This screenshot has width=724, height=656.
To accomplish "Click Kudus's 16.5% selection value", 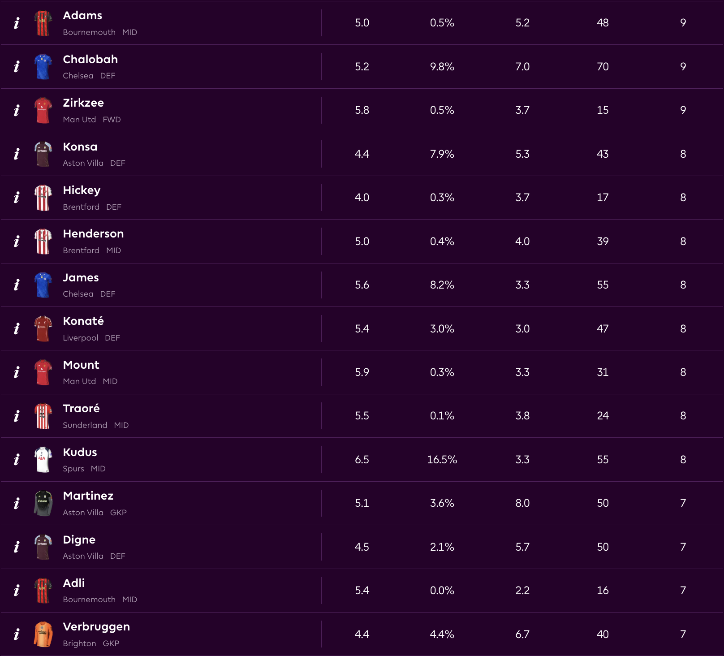I will coord(442,460).
